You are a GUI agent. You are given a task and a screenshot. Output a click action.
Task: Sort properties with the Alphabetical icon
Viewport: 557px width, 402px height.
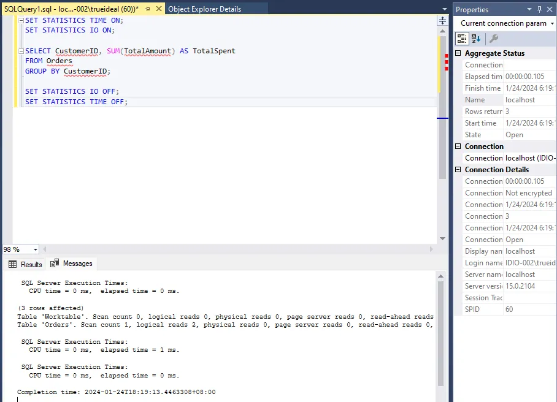476,39
